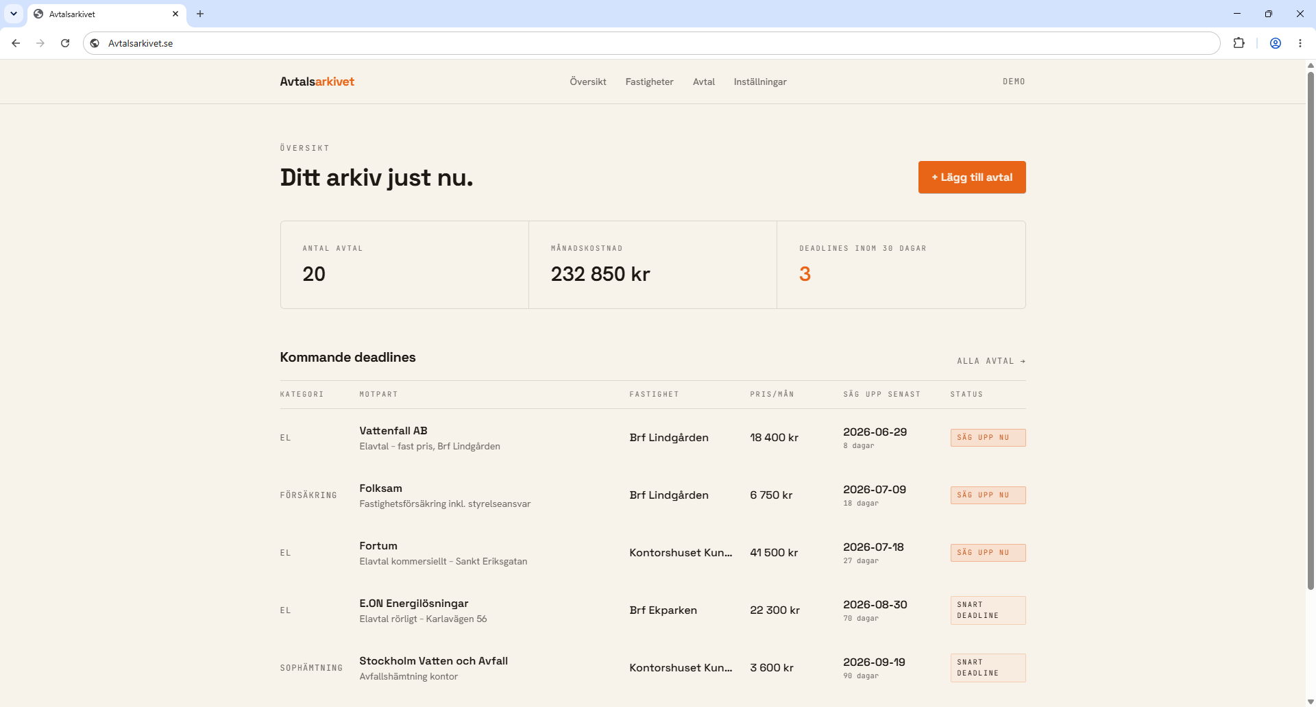Viewport: 1316px width, 707px height.
Task: Open the Avtal nav item
Action: (x=703, y=82)
